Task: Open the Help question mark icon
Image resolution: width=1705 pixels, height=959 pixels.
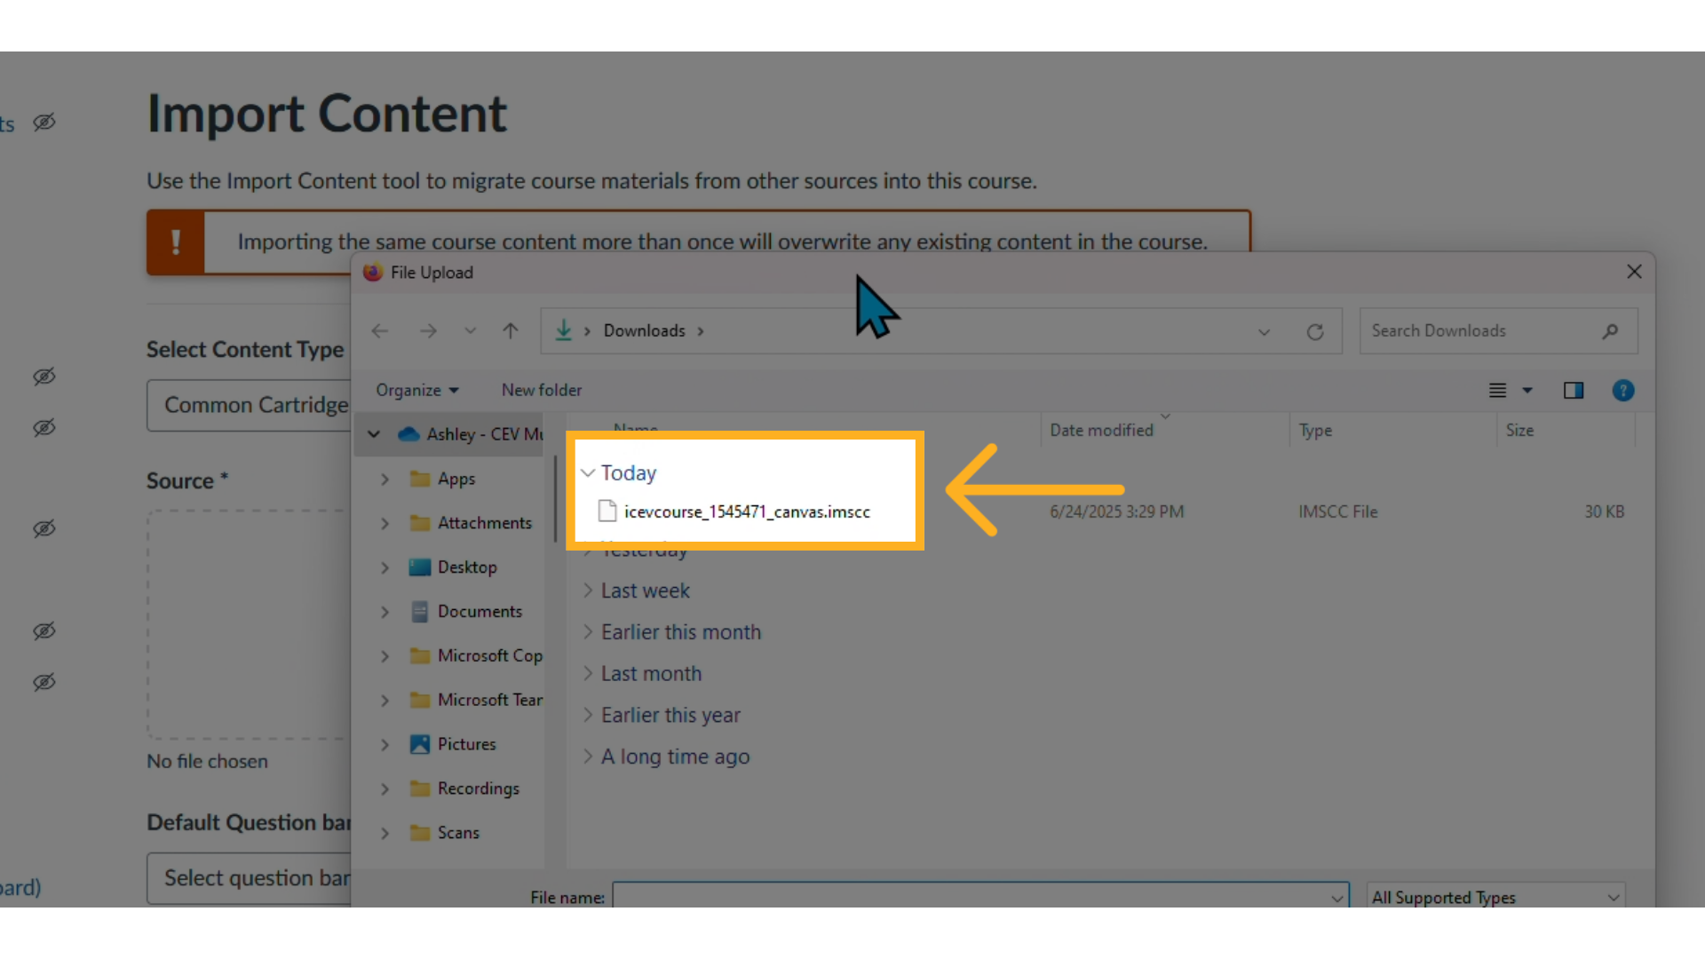Action: (1623, 390)
